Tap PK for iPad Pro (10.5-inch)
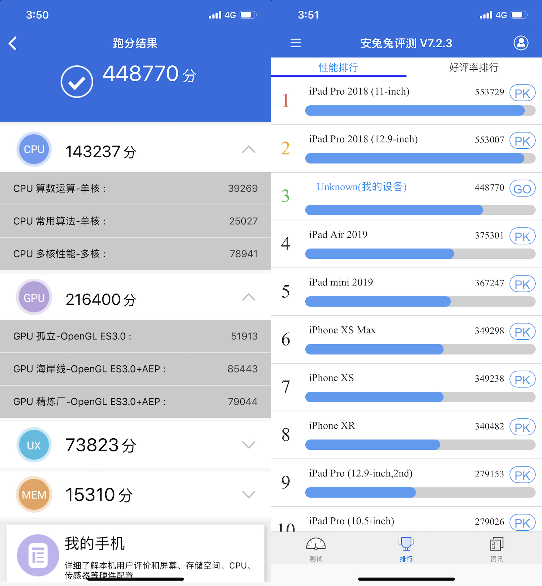 tap(522, 522)
